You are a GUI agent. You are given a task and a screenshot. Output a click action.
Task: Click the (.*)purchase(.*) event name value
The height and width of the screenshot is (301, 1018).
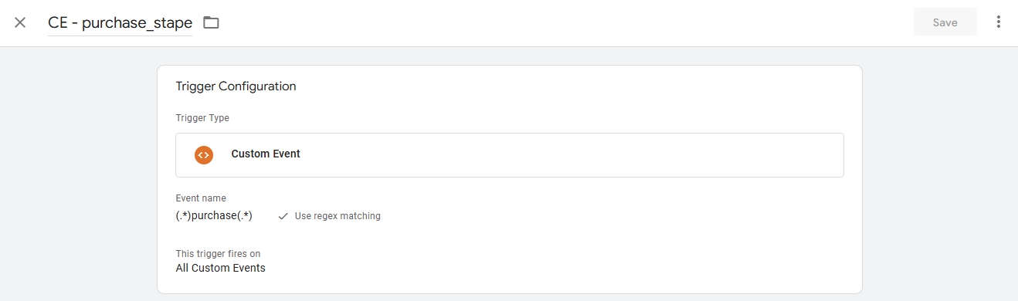[214, 215]
